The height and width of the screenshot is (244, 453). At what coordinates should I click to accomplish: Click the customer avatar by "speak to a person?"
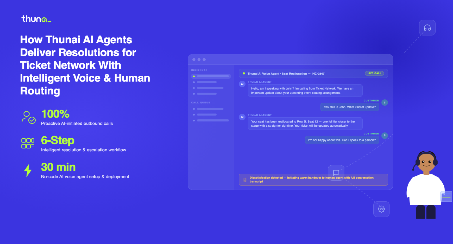[x=385, y=135]
